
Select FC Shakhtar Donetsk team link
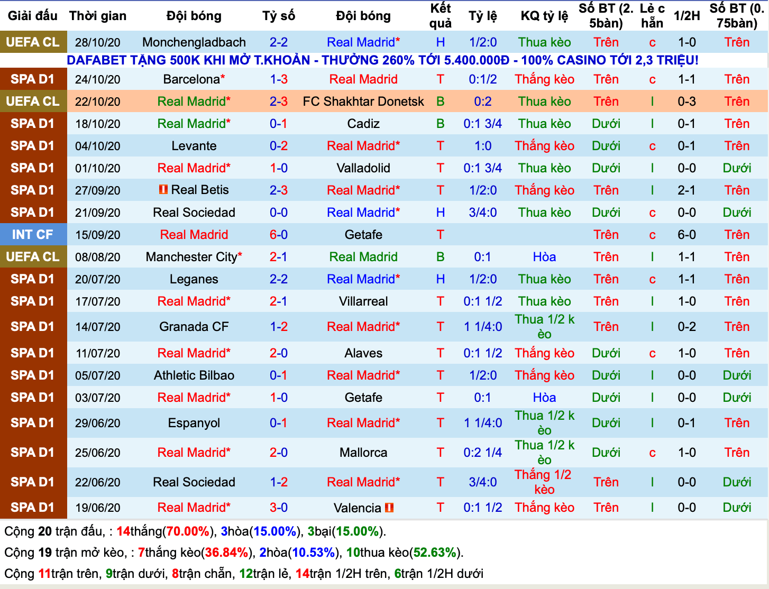(x=363, y=102)
